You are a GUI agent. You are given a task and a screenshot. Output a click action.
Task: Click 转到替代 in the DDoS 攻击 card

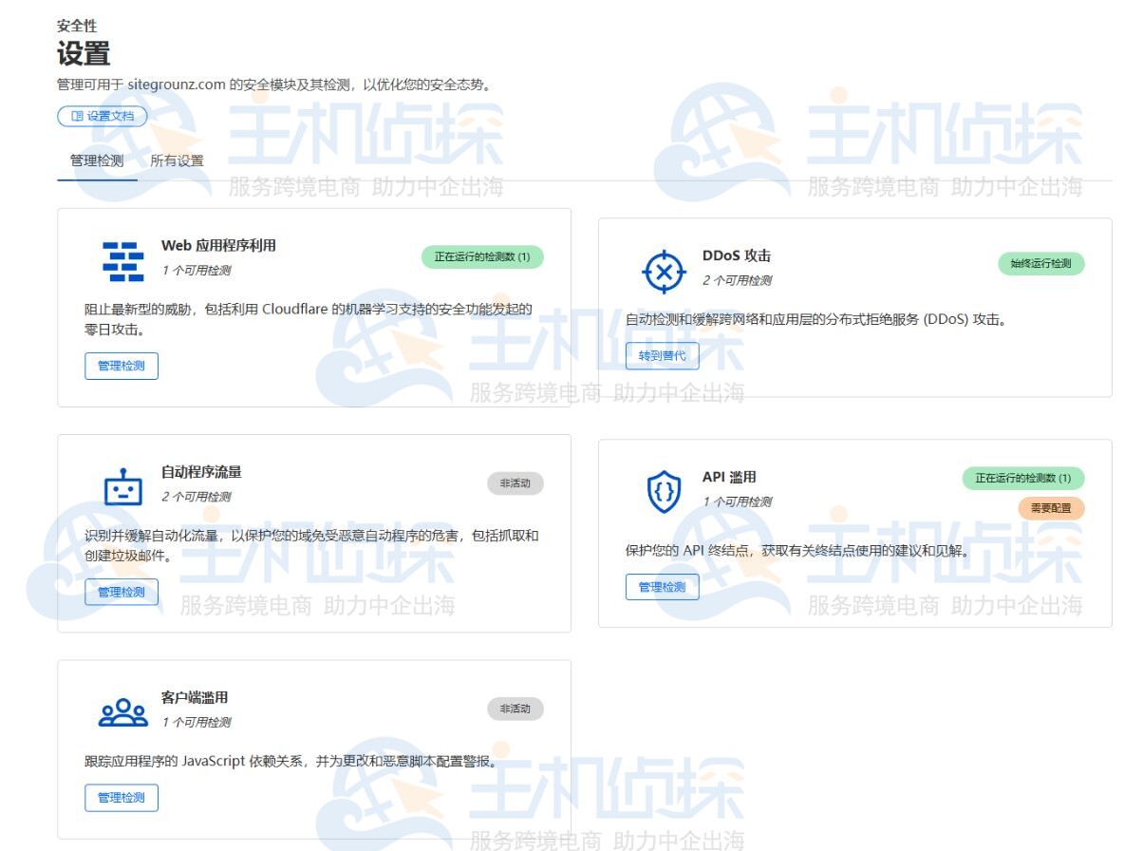pos(662,356)
